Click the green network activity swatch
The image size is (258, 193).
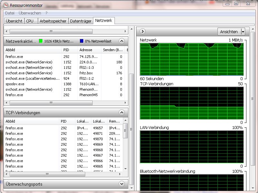41,41
